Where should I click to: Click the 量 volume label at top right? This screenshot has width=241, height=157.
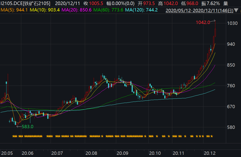click(x=226, y=3)
